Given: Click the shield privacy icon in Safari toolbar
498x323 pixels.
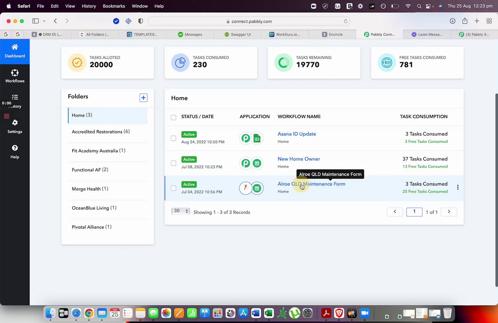Looking at the screenshot, I should [x=140, y=21].
